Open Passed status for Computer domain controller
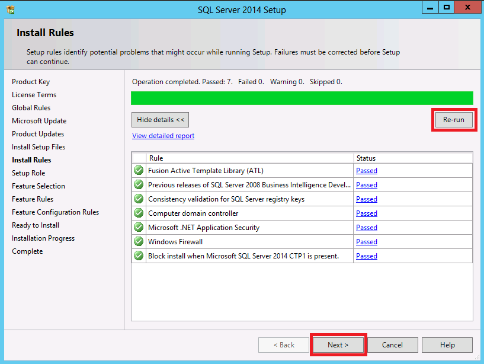Screen dimensions: 484x364 pyautogui.click(x=367, y=213)
